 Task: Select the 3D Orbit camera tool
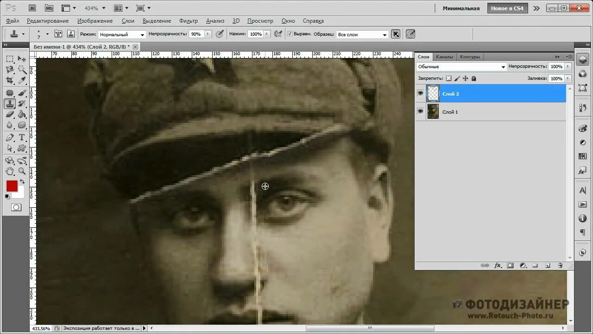tap(22, 161)
